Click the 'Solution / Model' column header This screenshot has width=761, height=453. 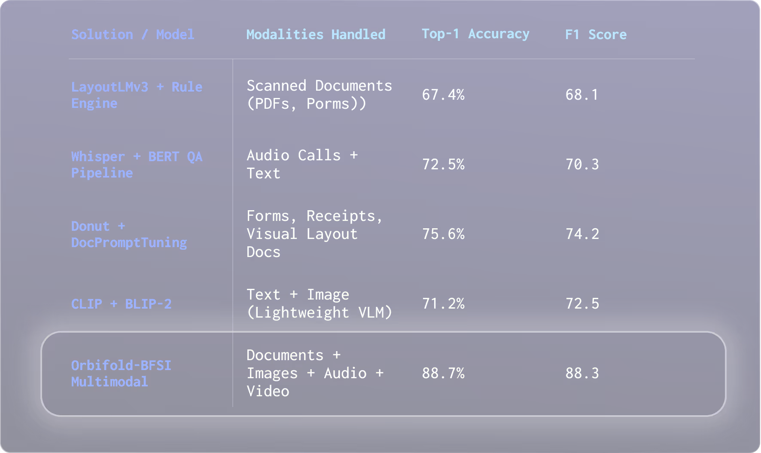133,34
